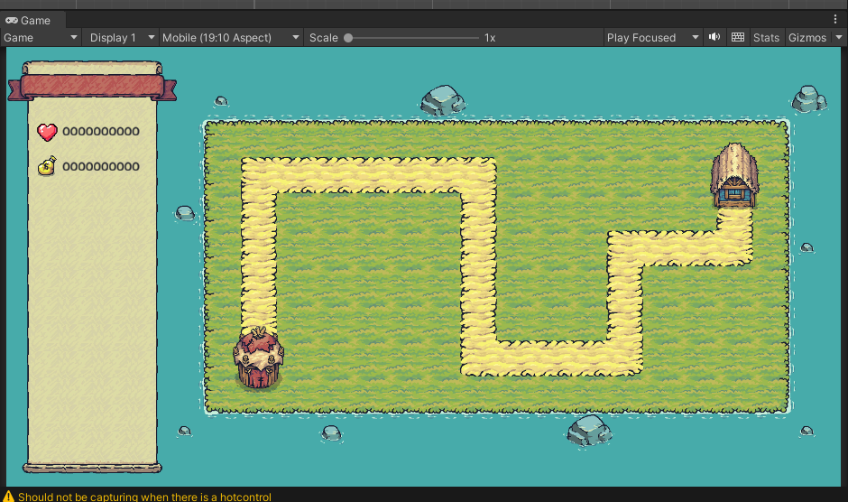Image resolution: width=848 pixels, height=502 pixels.
Task: Click the Scale slider handle
Action: click(x=348, y=38)
